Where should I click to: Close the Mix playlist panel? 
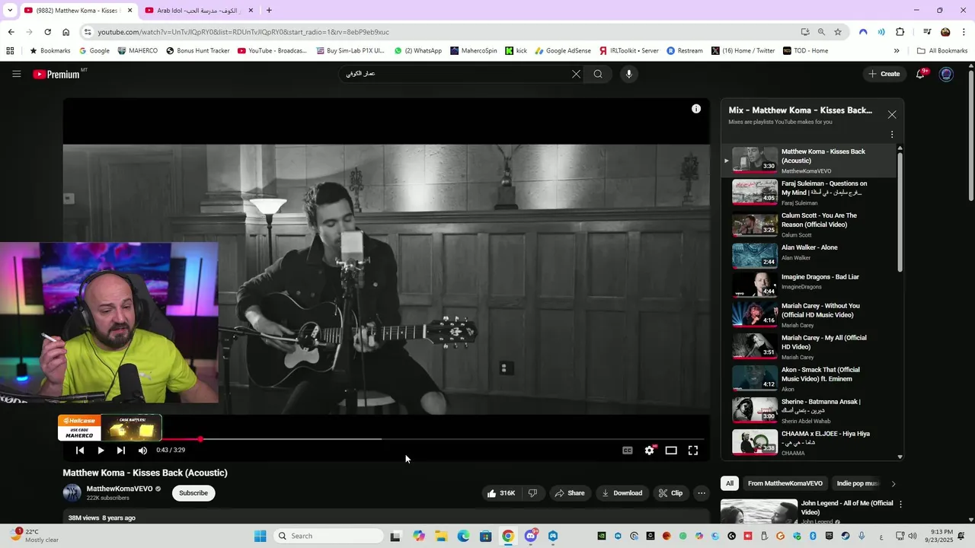click(x=892, y=115)
